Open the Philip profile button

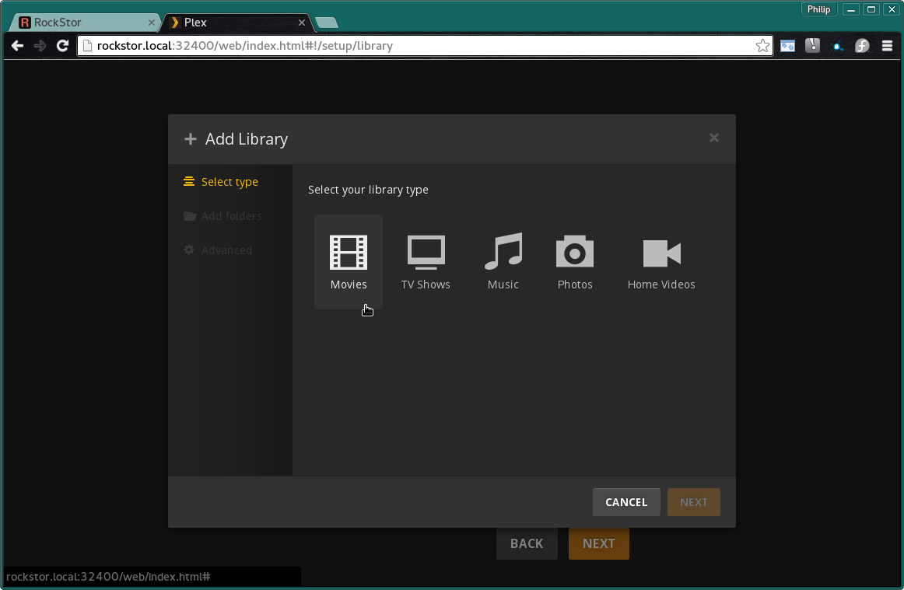pos(818,9)
